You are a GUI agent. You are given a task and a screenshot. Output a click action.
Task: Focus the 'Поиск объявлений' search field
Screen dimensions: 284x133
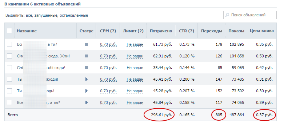(250, 15)
